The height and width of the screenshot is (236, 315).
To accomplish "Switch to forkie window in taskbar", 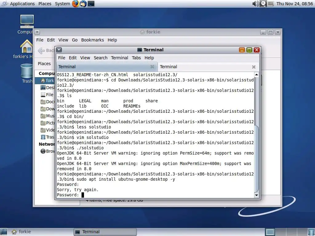I will pyautogui.click(x=42, y=232).
